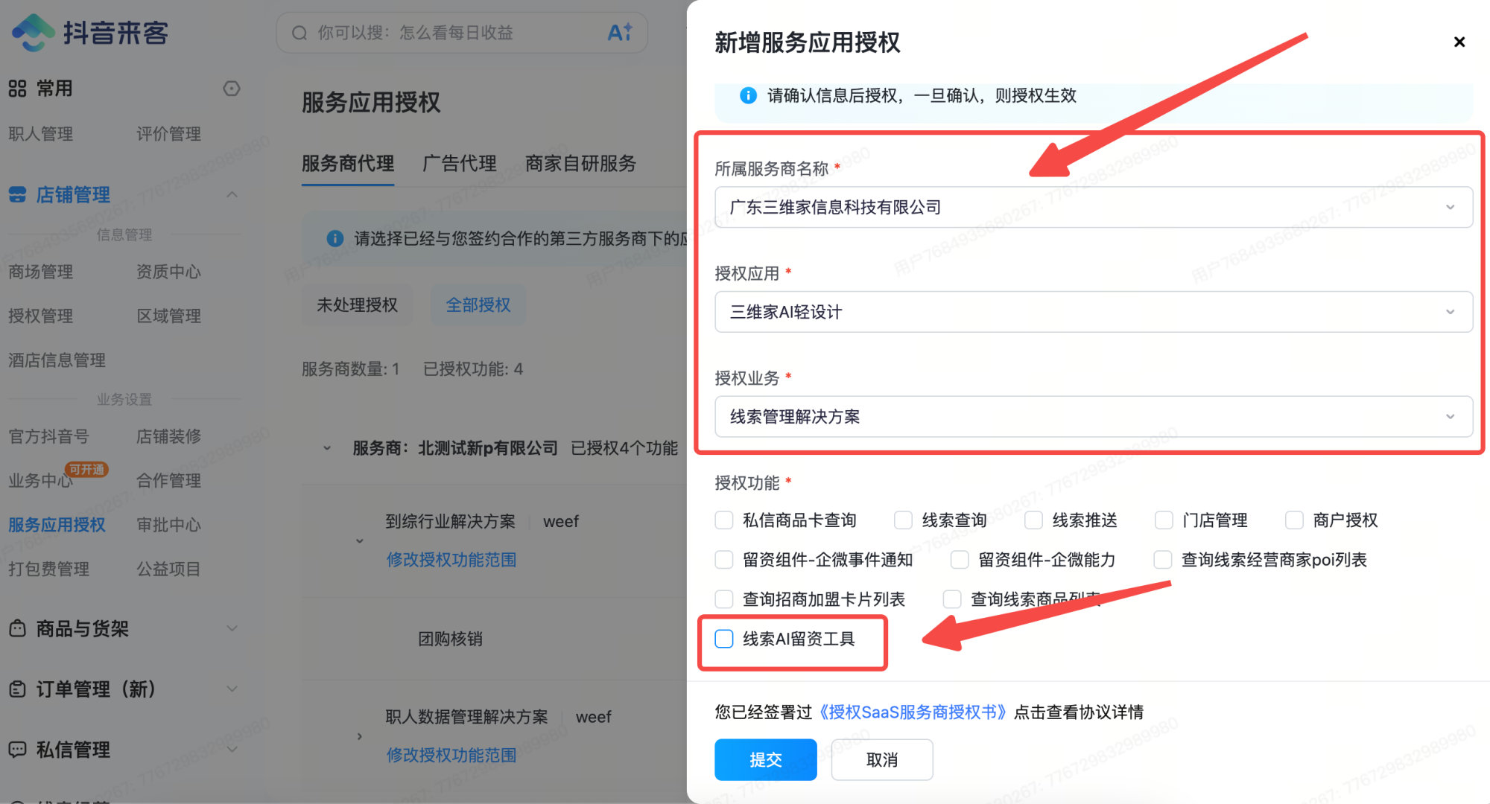Open 授权管理 in the sidebar
Image resolution: width=1490 pixels, height=804 pixels.
pyautogui.click(x=40, y=316)
